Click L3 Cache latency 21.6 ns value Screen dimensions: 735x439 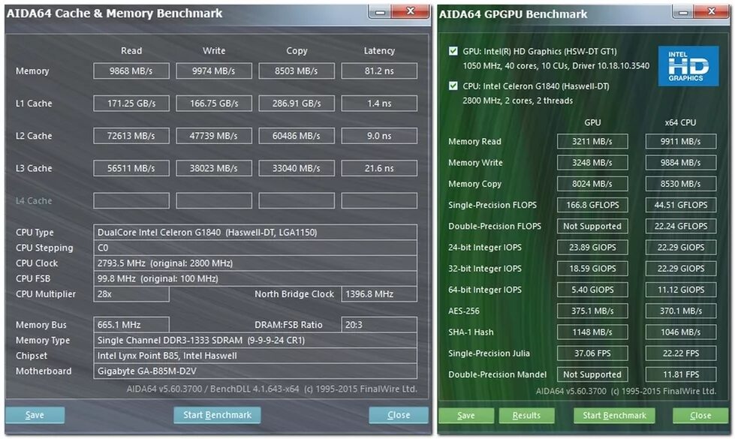click(x=379, y=168)
